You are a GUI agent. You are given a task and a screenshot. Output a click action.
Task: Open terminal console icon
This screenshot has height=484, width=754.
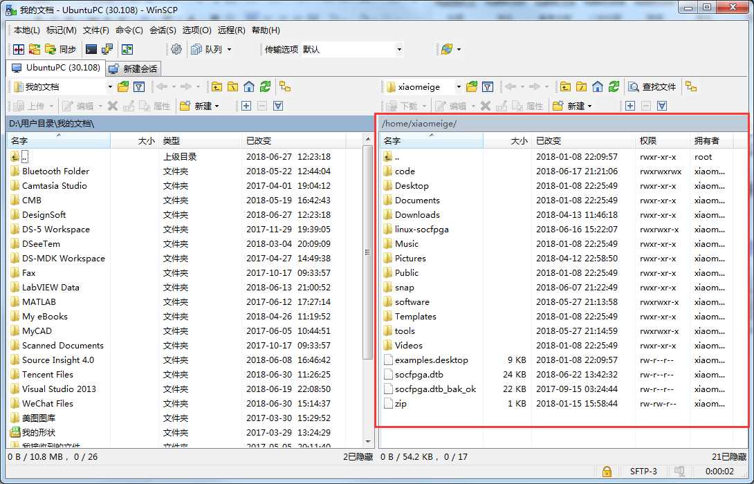[x=91, y=50]
